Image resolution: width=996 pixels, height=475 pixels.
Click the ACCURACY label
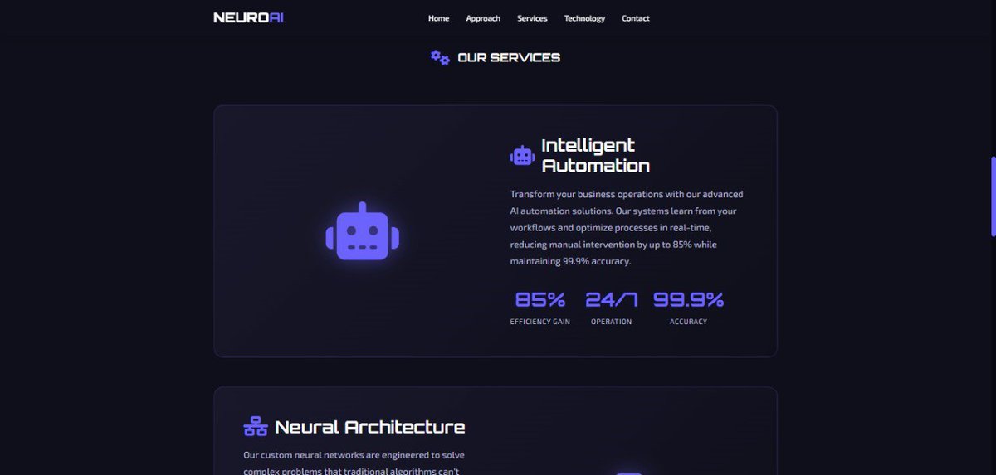coord(688,322)
